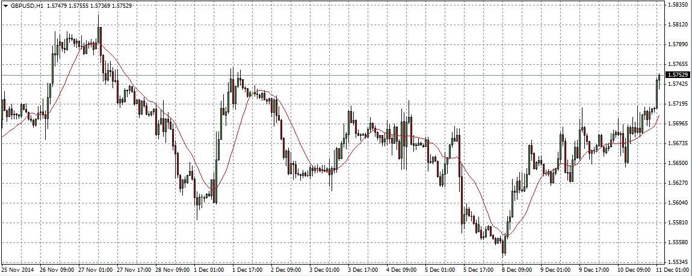The image size is (692, 276).
Task: Click the OHLC values after GBPUSD,H1
Action: click(90, 6)
